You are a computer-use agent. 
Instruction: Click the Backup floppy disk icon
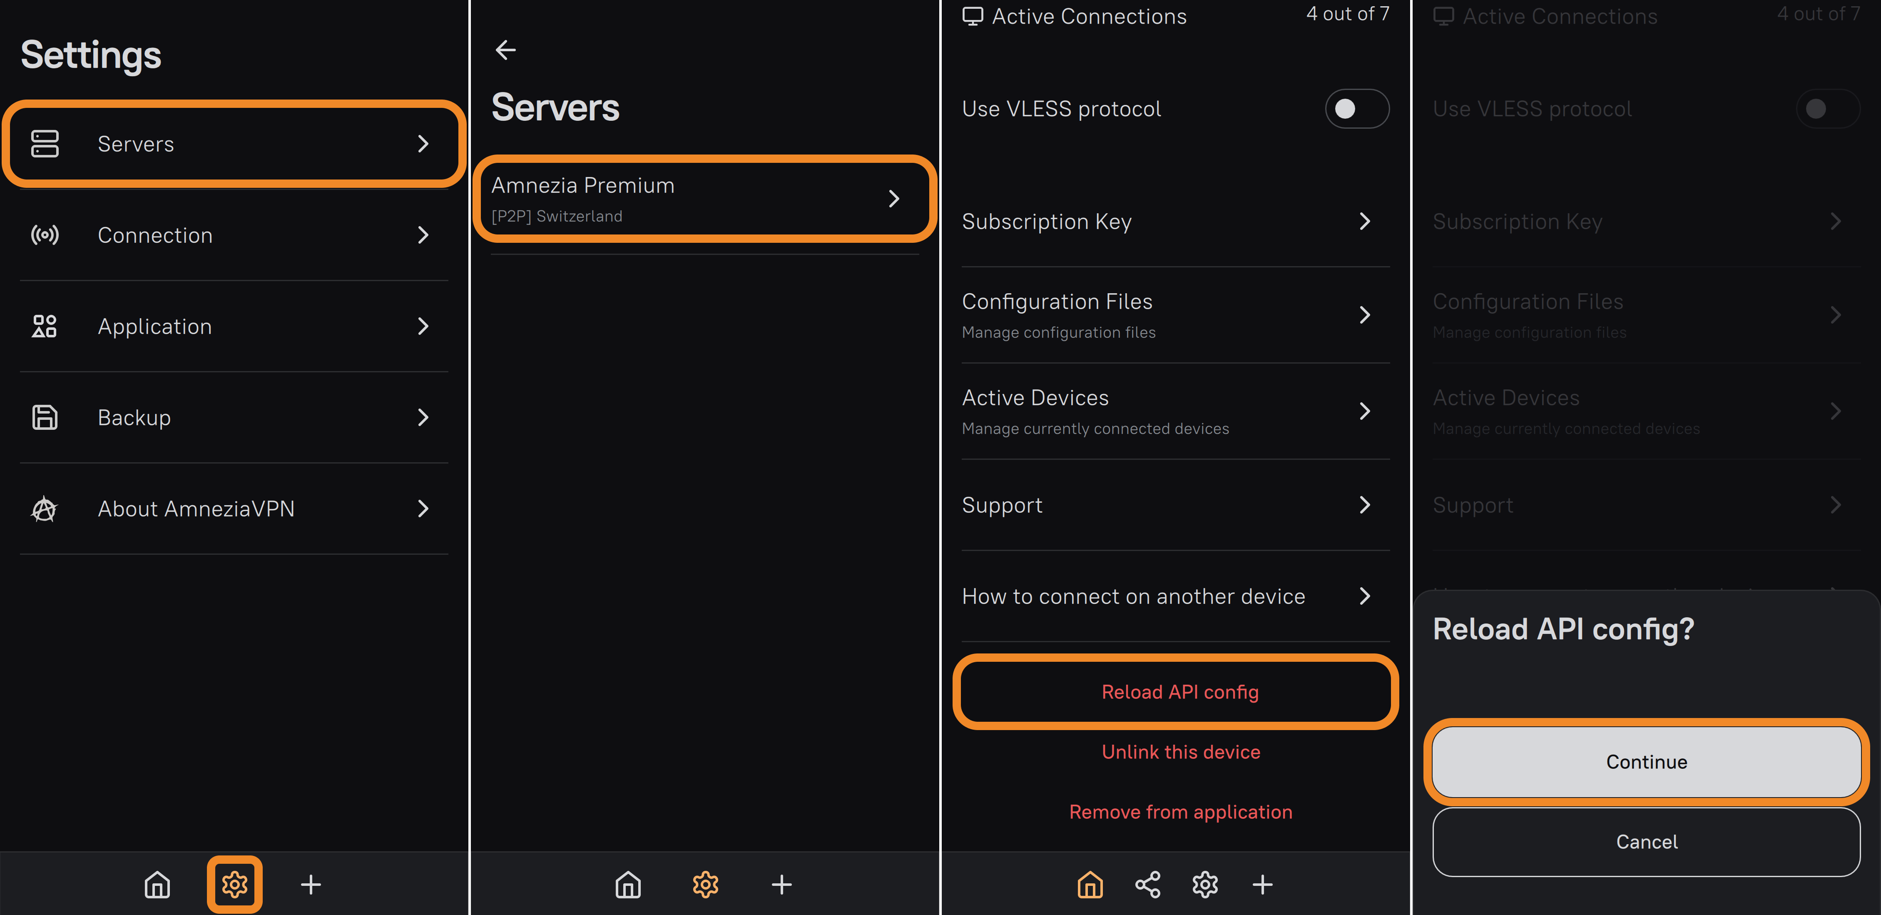45,418
